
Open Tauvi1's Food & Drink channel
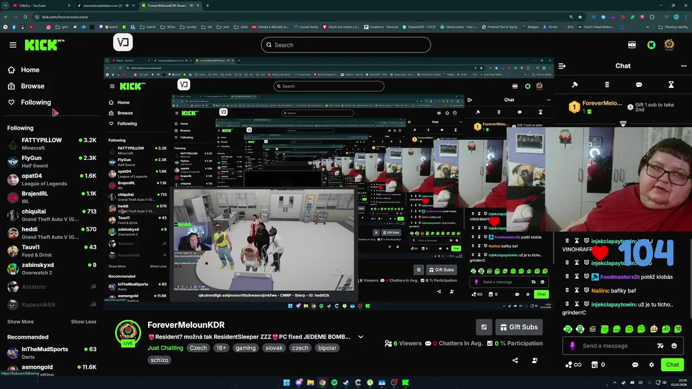[x=52, y=251]
